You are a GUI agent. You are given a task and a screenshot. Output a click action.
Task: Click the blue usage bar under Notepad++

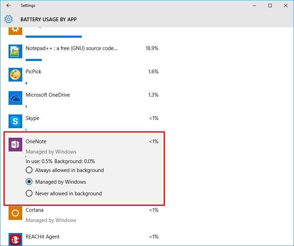(x=34, y=60)
